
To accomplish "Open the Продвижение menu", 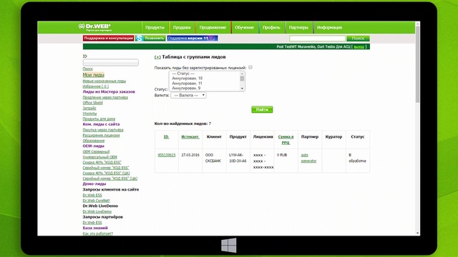I will (x=213, y=28).
